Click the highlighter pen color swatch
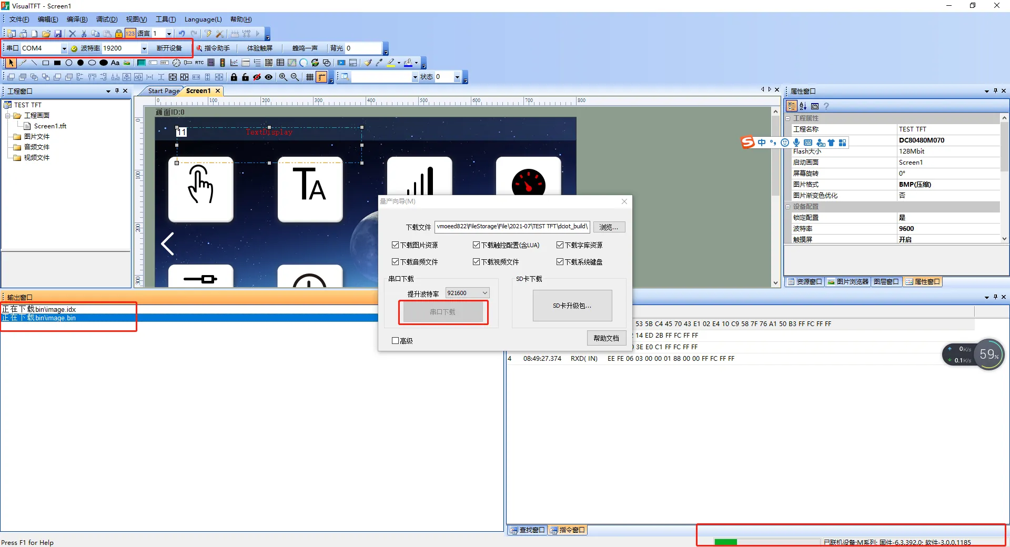Viewport: 1010px width, 547px height. (390, 63)
